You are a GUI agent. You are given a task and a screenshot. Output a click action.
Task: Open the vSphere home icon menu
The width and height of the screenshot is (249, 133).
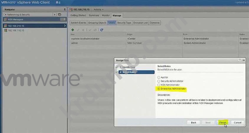click(58, 2)
